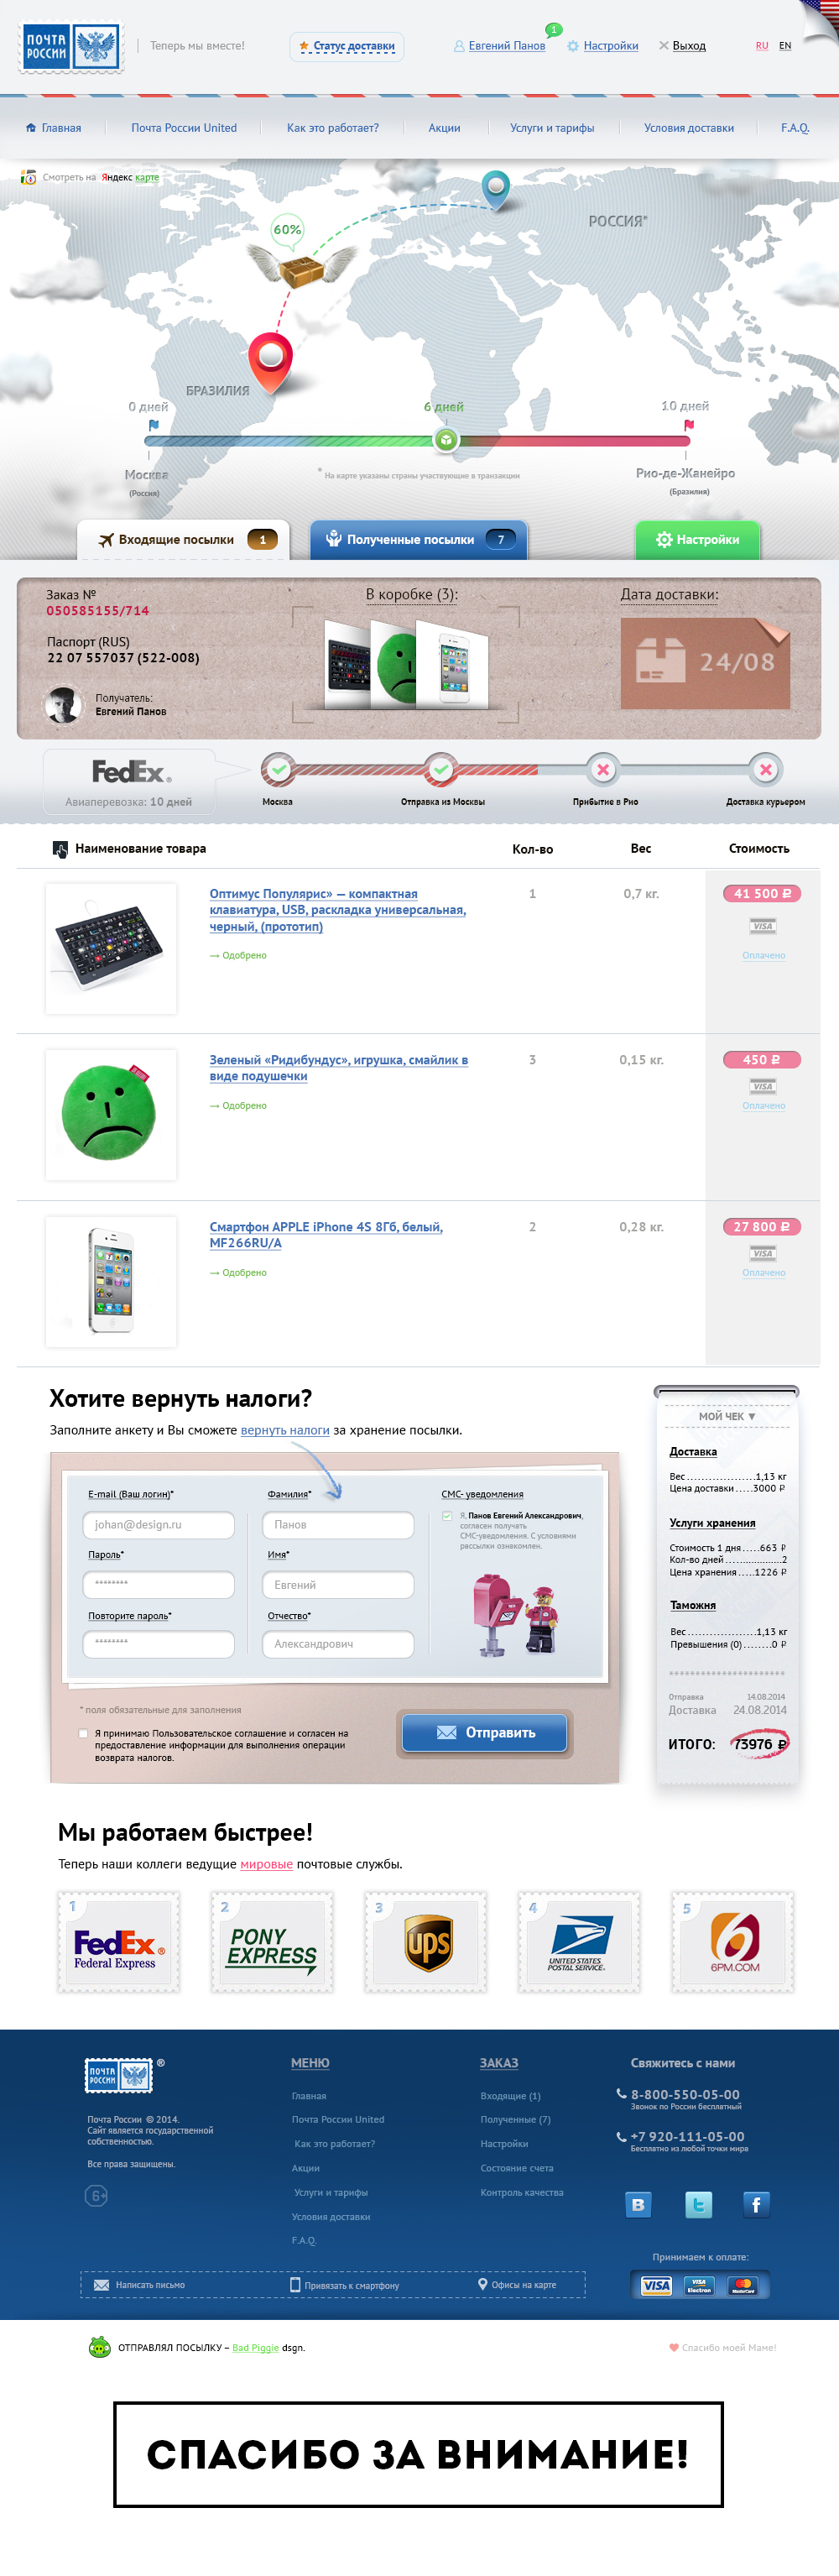The image size is (839, 2576).
Task: Select Услуги и тарифы in navigation
Action: (x=552, y=128)
